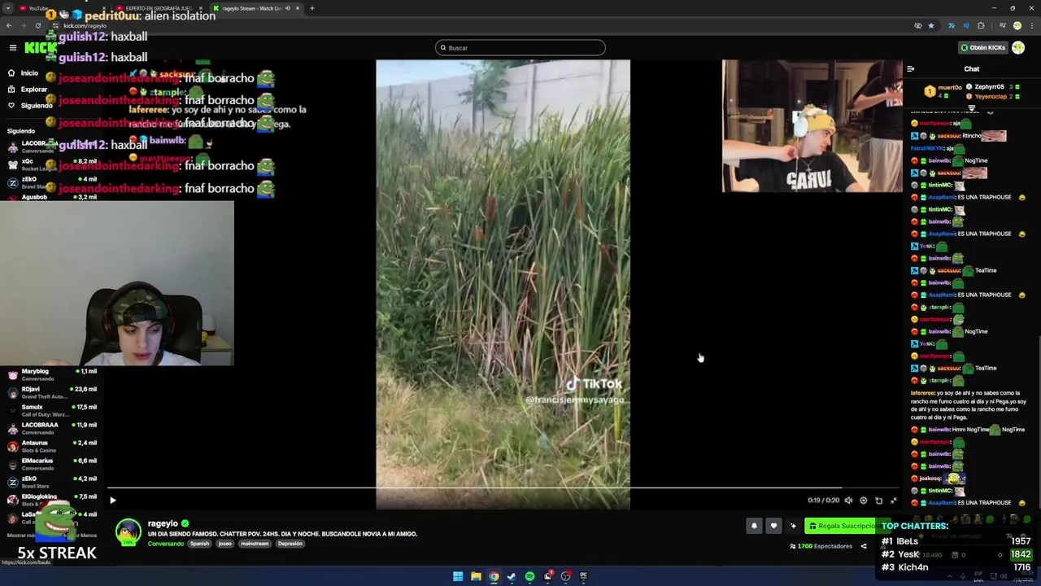The image size is (1041, 586).
Task: Open a new browser tab
Action: (312, 8)
